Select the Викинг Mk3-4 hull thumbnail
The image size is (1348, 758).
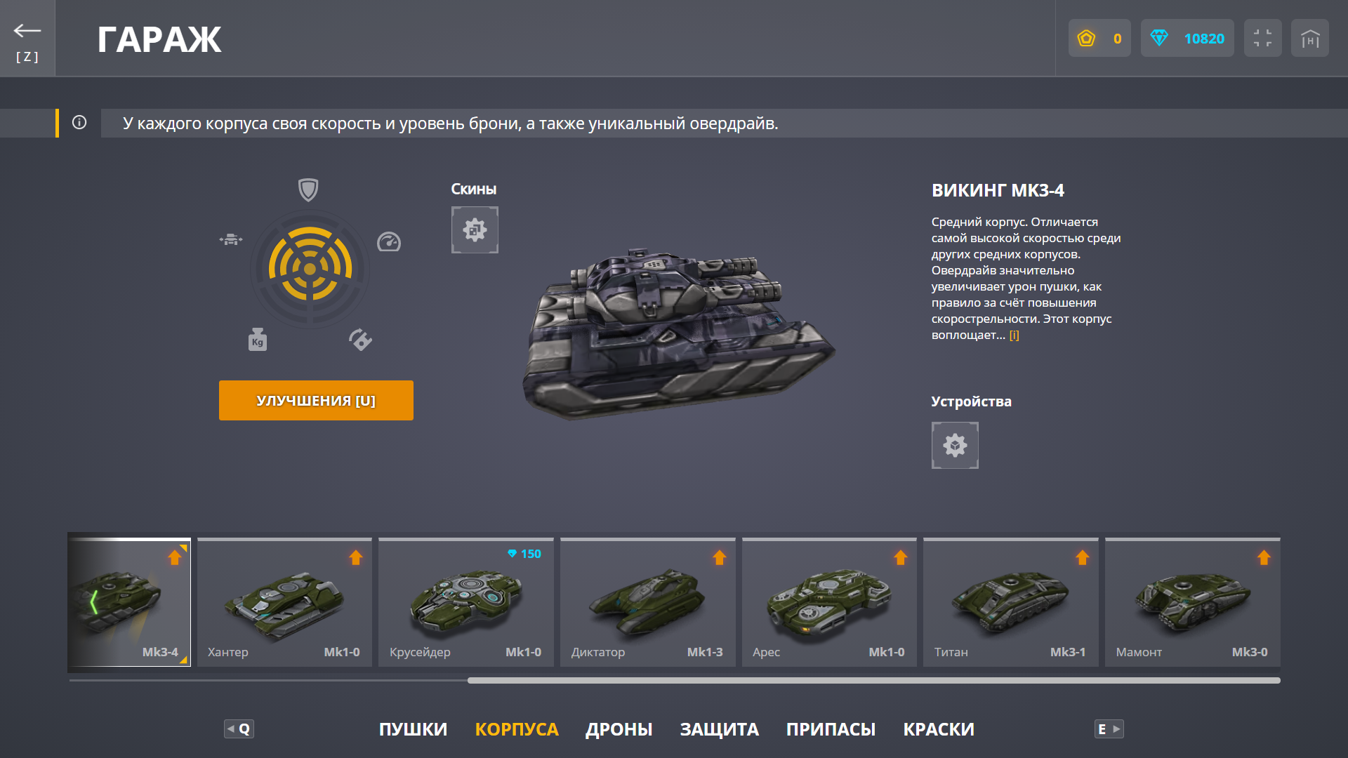(129, 602)
